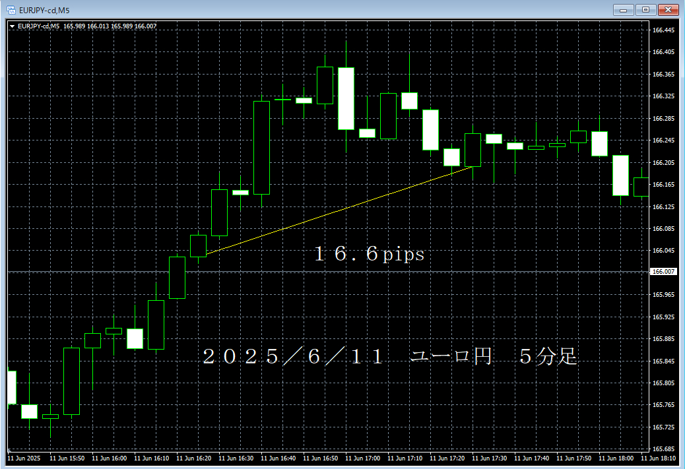
Task: Minimize the EURJPY chart window
Action: coord(624,9)
